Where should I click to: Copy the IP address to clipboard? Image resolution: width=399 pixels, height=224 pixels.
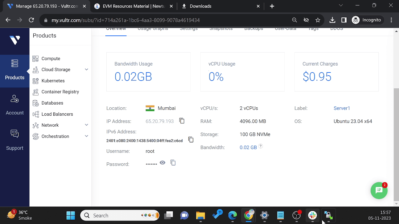182,121
